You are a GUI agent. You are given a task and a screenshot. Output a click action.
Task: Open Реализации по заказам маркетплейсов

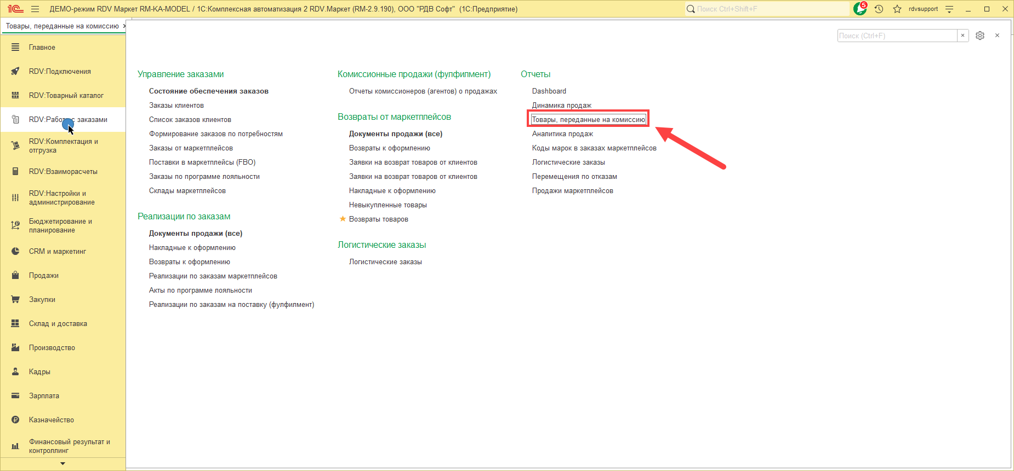click(213, 276)
